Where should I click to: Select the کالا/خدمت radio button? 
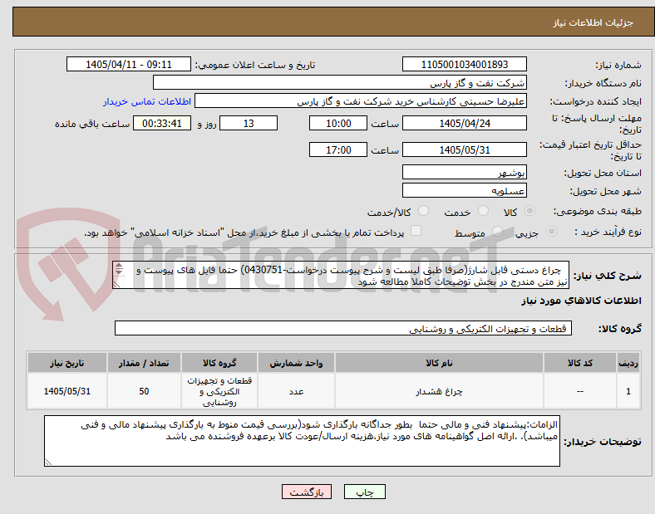click(424, 211)
